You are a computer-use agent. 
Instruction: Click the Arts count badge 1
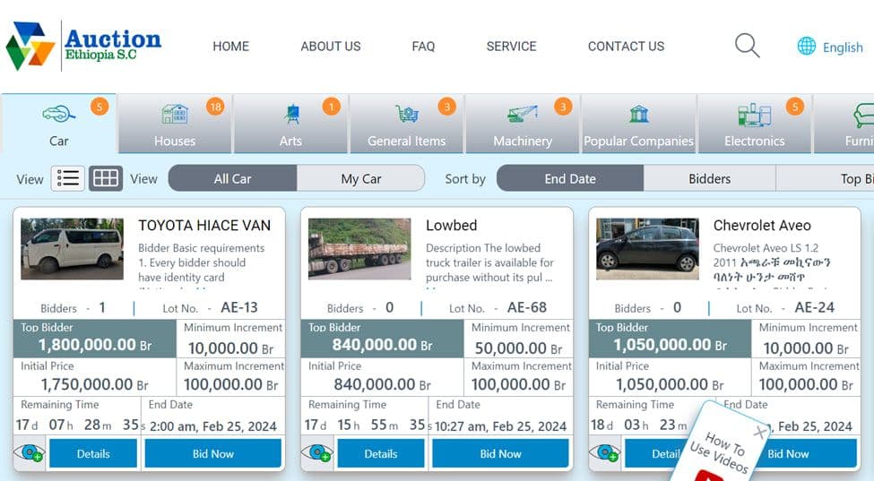331,107
